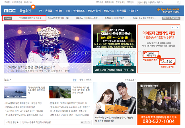The width and height of the screenshot is (185, 128).
Task: Open [이슈클릭] 같은 희귀병인데 article
Action: (24, 103)
